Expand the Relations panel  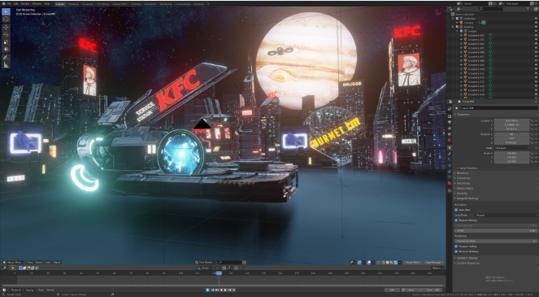(x=462, y=173)
